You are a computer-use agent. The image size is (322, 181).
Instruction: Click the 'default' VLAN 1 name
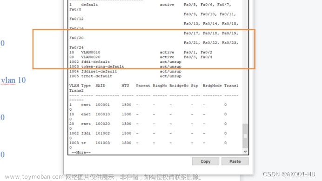pos(89,5)
